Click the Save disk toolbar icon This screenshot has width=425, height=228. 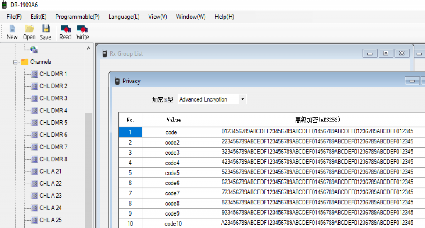click(x=46, y=29)
